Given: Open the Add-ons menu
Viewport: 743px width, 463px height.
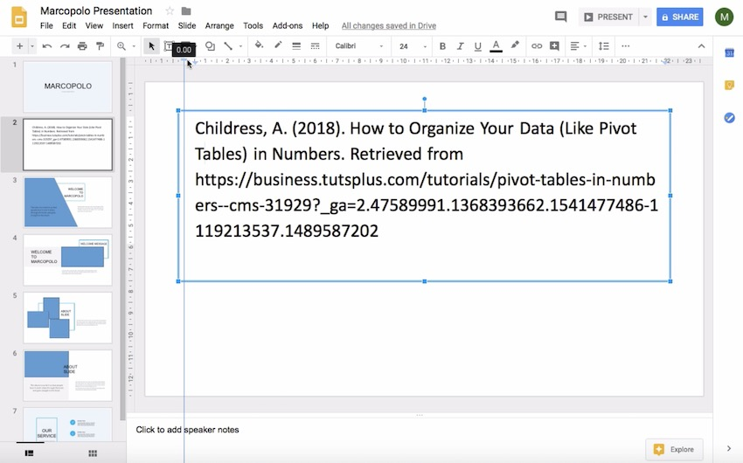Looking at the screenshot, I should point(288,26).
